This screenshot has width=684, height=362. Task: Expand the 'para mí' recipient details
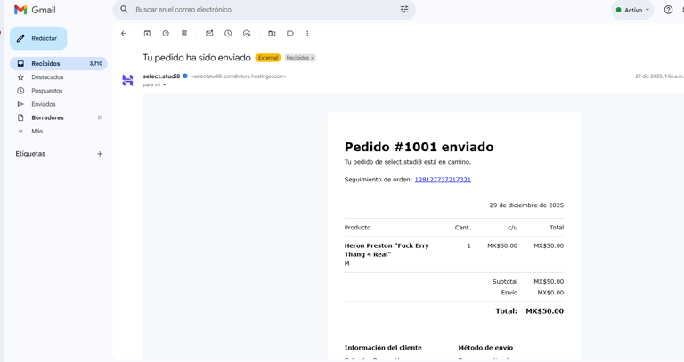(x=165, y=85)
